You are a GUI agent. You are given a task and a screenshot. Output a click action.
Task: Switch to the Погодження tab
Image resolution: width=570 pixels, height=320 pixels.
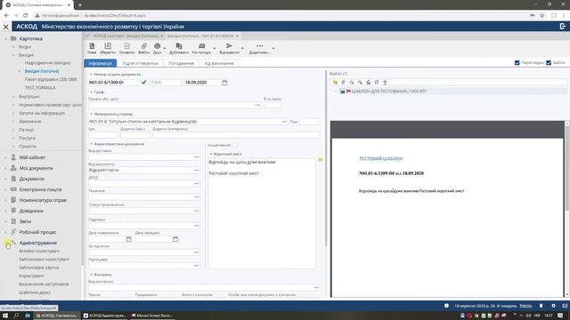(x=181, y=63)
